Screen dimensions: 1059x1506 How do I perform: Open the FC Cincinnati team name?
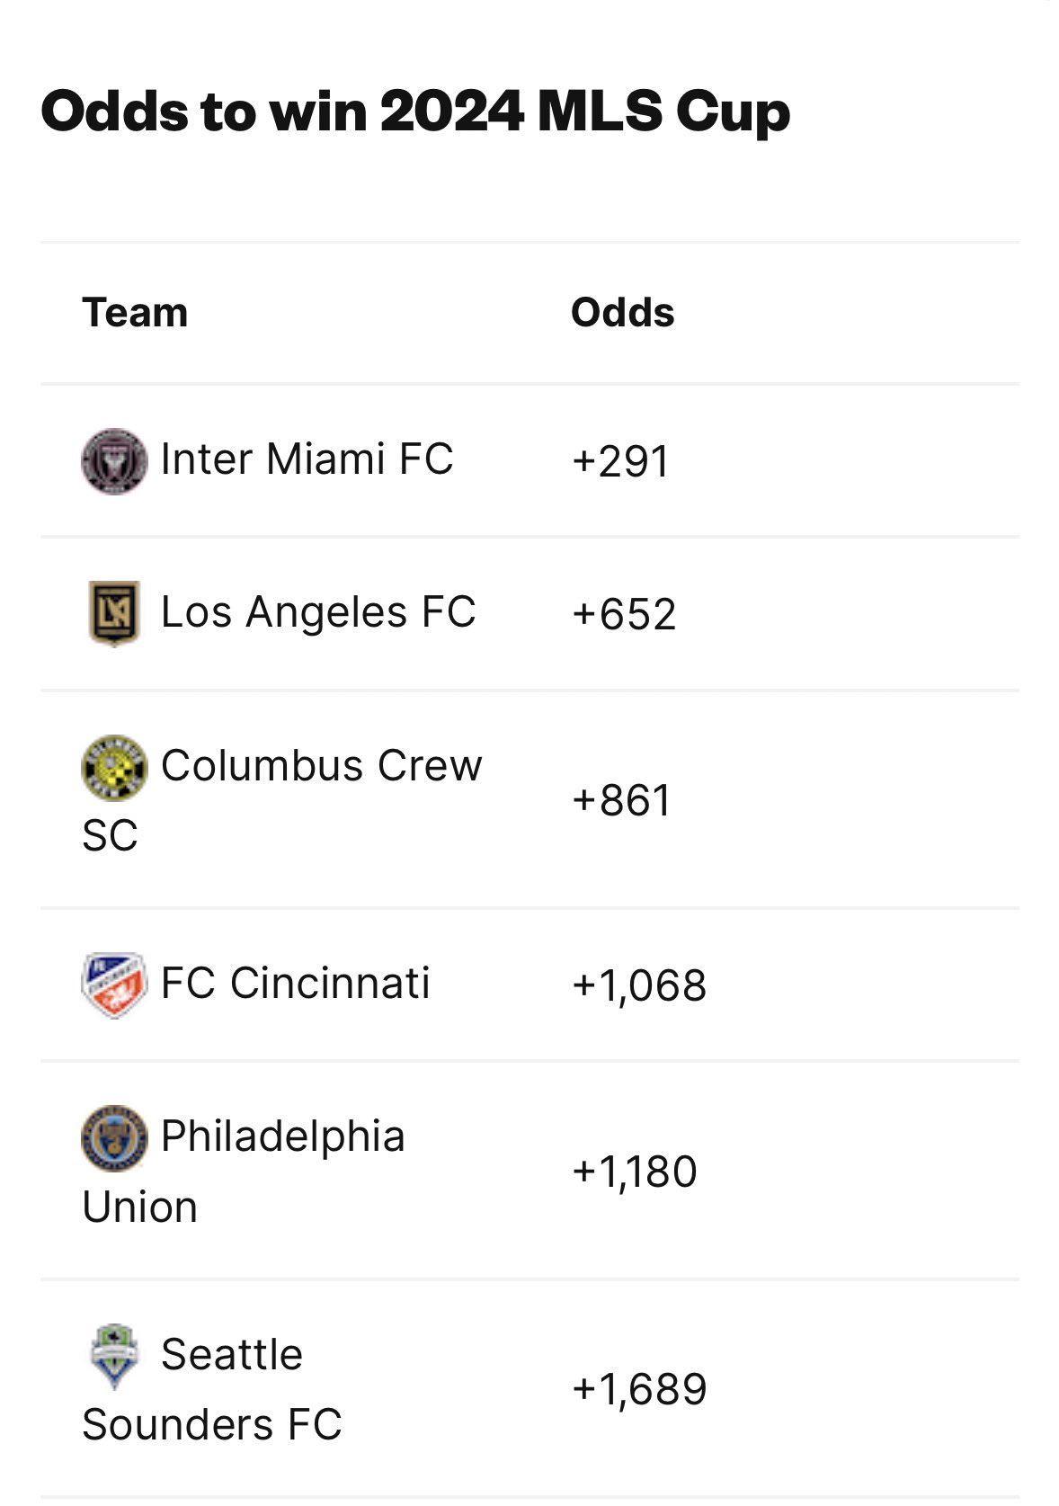point(295,984)
